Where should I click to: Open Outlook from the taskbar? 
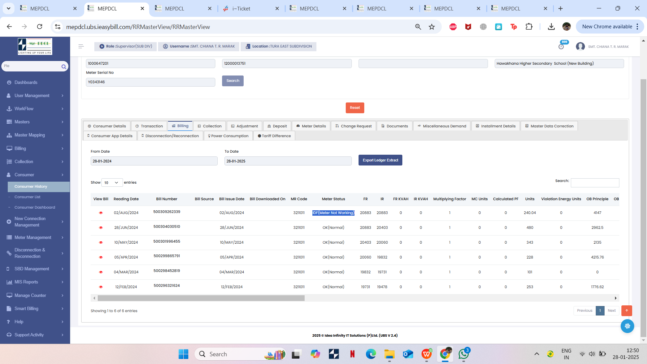[x=408, y=354]
